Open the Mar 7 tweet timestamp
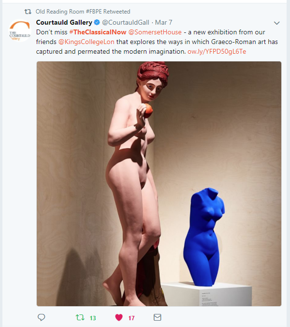Image resolution: width=290 pixels, height=327 pixels. click(163, 22)
